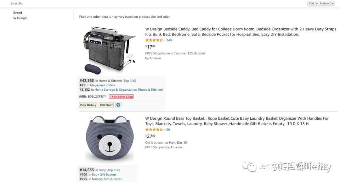Open Nursery Bins & Boxes category
The image size is (340, 182).
107,179
